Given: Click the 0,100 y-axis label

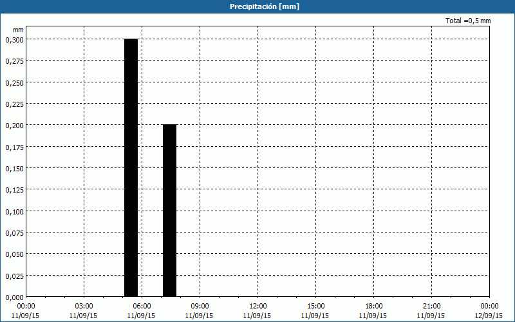Looking at the screenshot, I should click(14, 211).
